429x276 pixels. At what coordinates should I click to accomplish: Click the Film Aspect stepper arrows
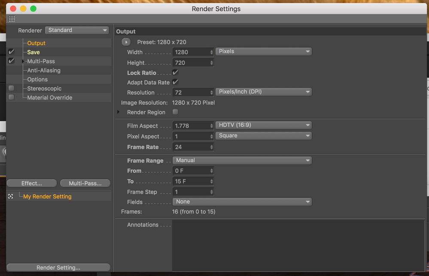[x=211, y=126]
